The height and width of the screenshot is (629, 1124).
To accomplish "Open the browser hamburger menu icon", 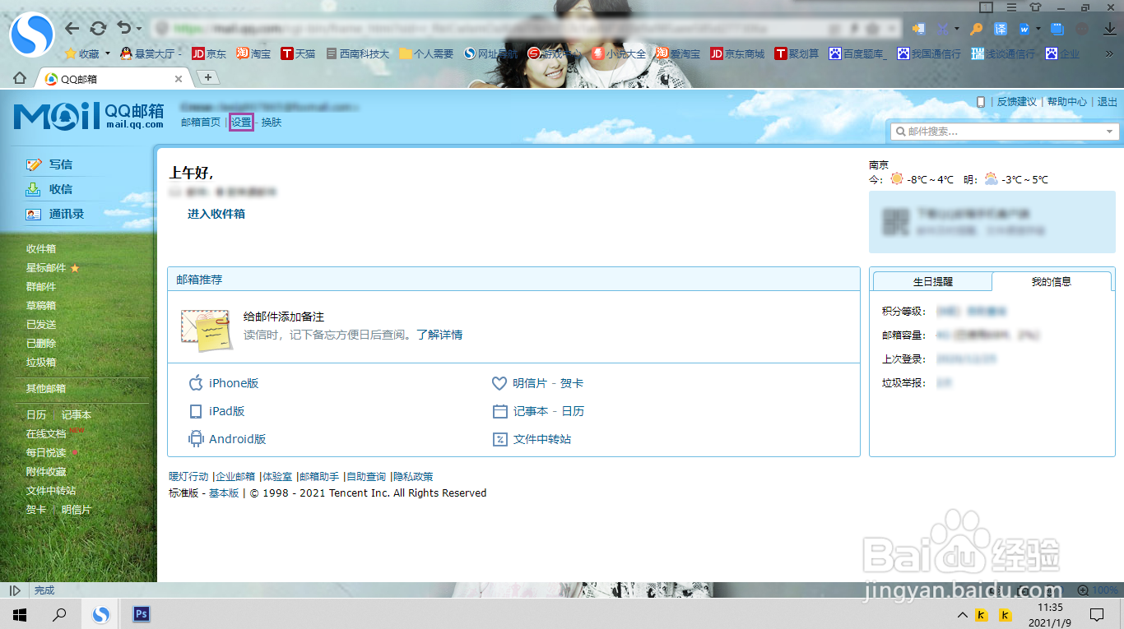I will (x=1011, y=7).
